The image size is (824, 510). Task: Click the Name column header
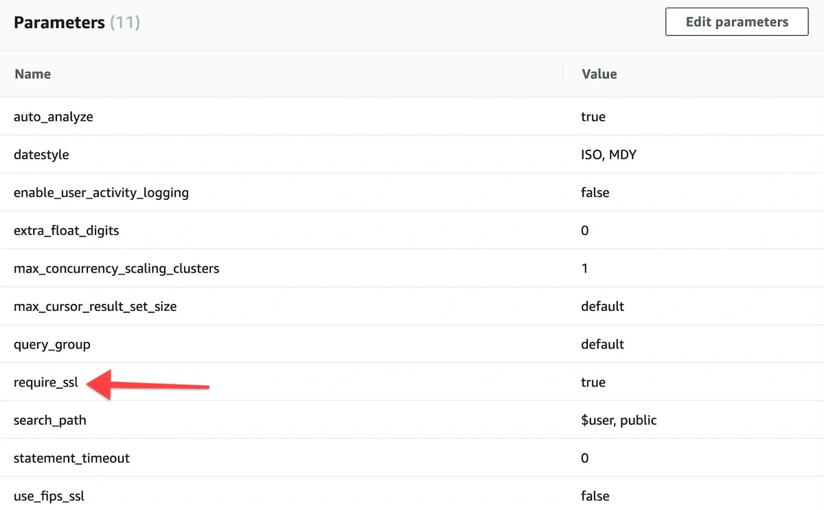pyautogui.click(x=32, y=73)
